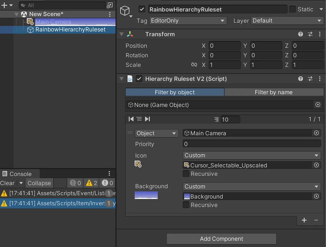Open Hierarchy Ruleset V2 help icon
The image size is (326, 247).
coord(301,79)
